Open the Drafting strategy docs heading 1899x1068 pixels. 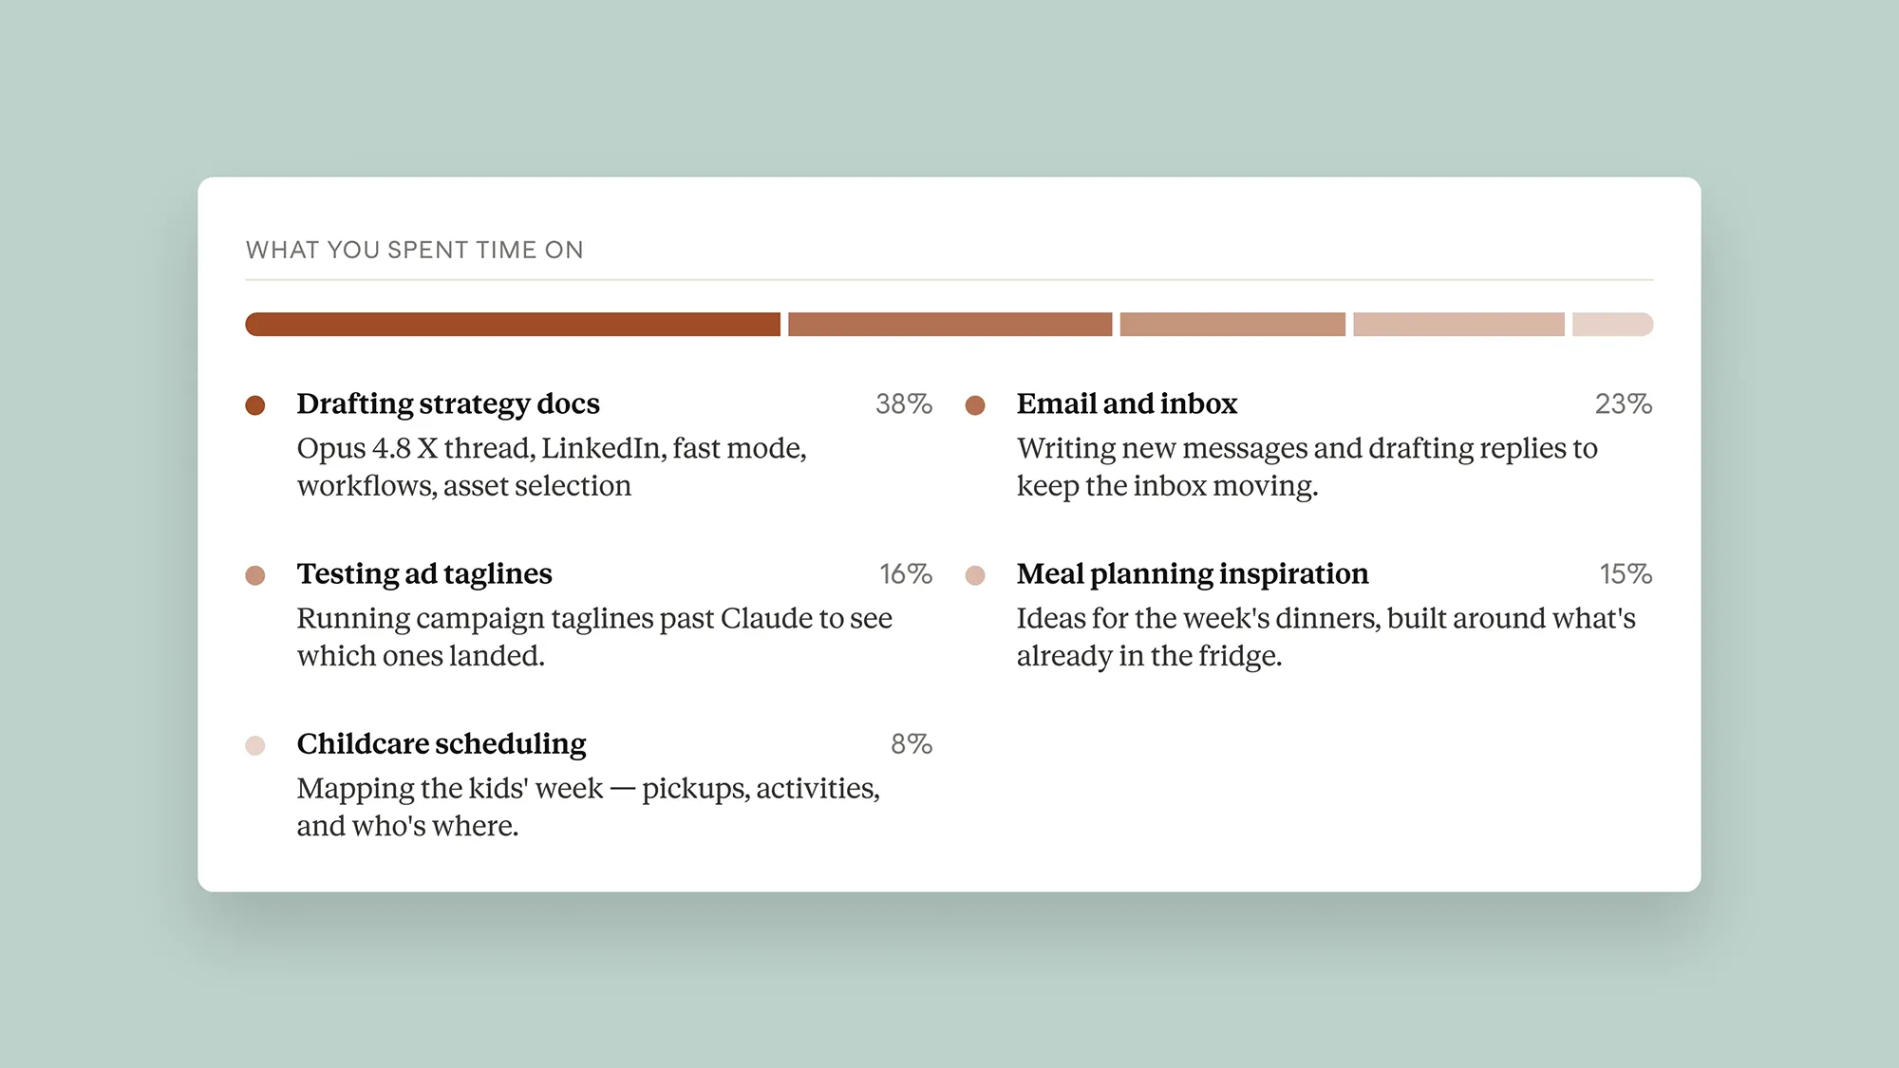[x=448, y=404]
